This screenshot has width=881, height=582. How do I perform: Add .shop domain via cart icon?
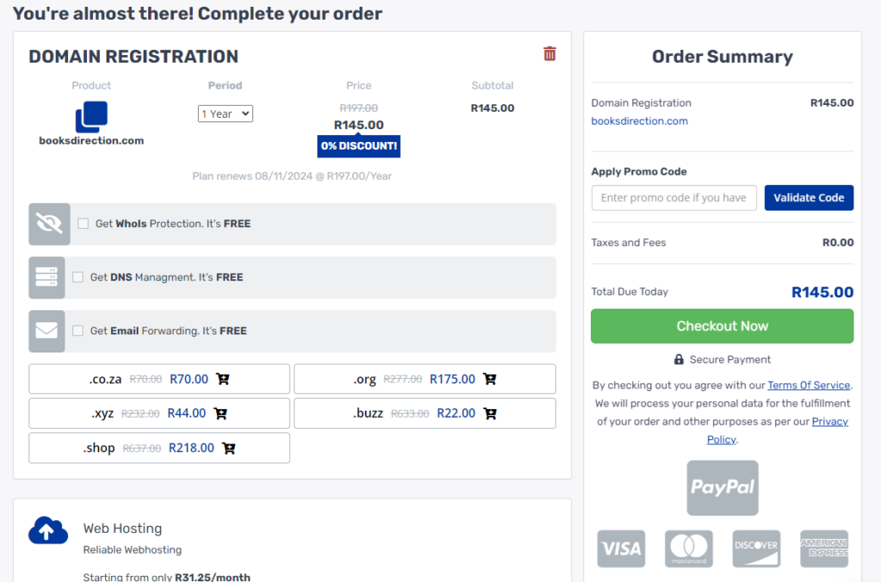pyautogui.click(x=229, y=448)
